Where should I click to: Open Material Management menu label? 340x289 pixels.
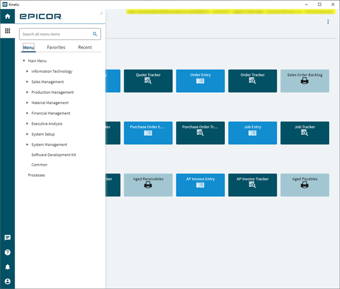[50, 102]
